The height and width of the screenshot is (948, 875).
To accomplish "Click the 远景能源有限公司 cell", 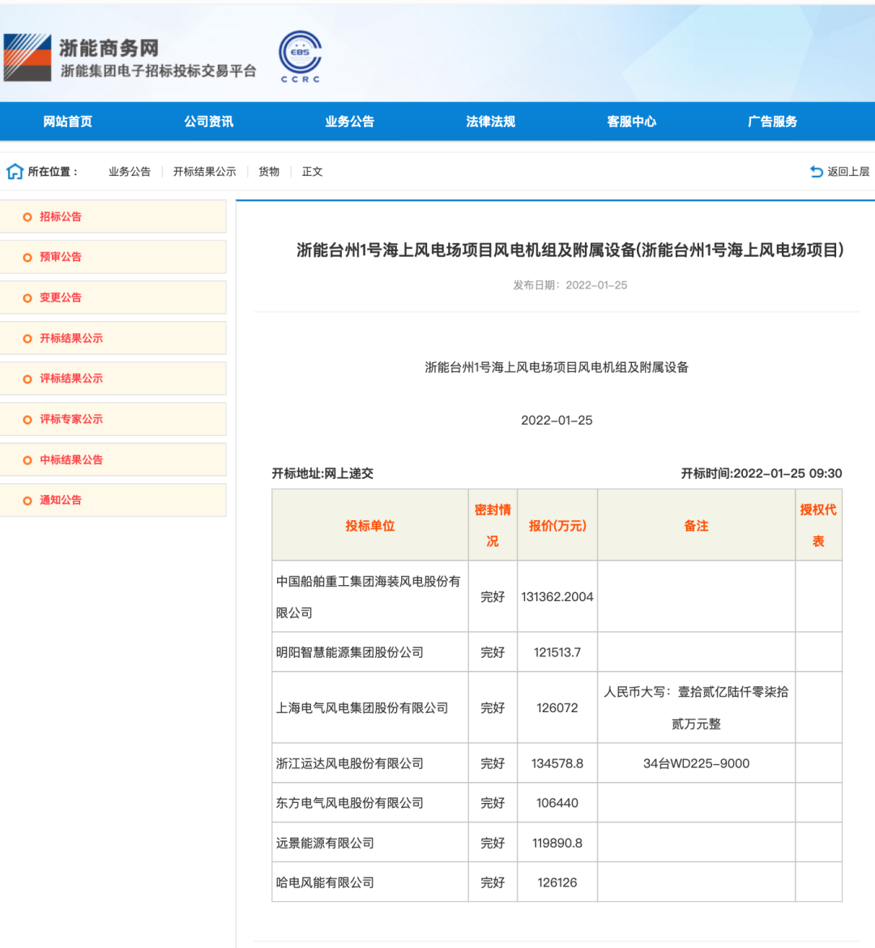I will point(370,843).
